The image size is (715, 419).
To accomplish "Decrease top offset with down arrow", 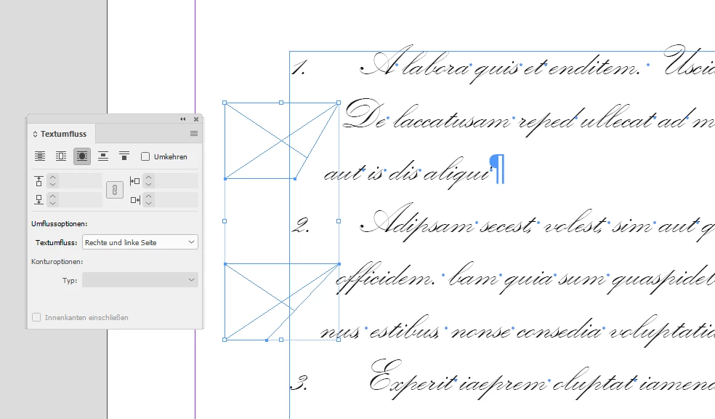I will click(x=52, y=184).
